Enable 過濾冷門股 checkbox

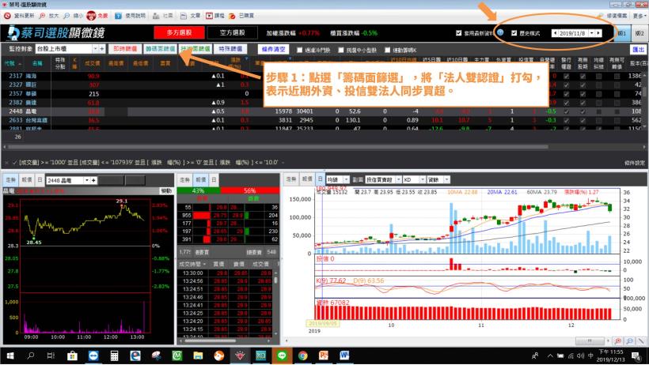[x=300, y=50]
